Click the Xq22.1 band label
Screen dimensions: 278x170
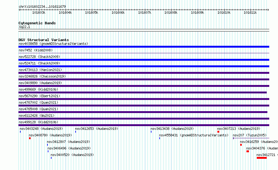point(24,27)
